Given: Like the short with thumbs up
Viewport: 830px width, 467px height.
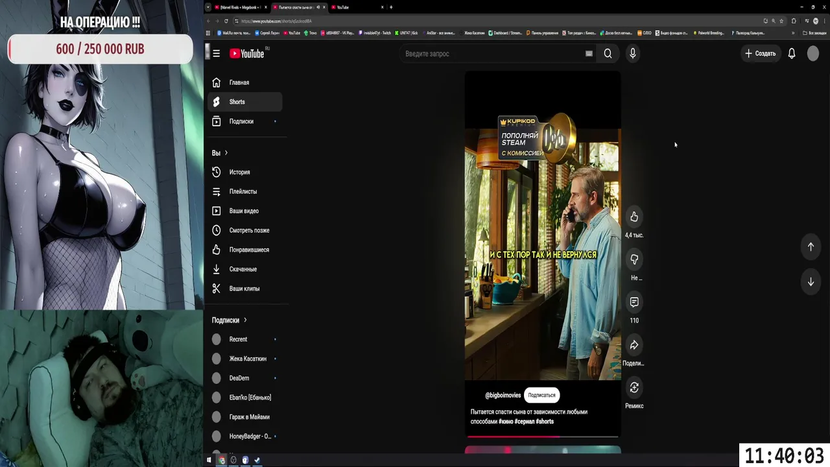Looking at the screenshot, I should pyautogui.click(x=634, y=217).
